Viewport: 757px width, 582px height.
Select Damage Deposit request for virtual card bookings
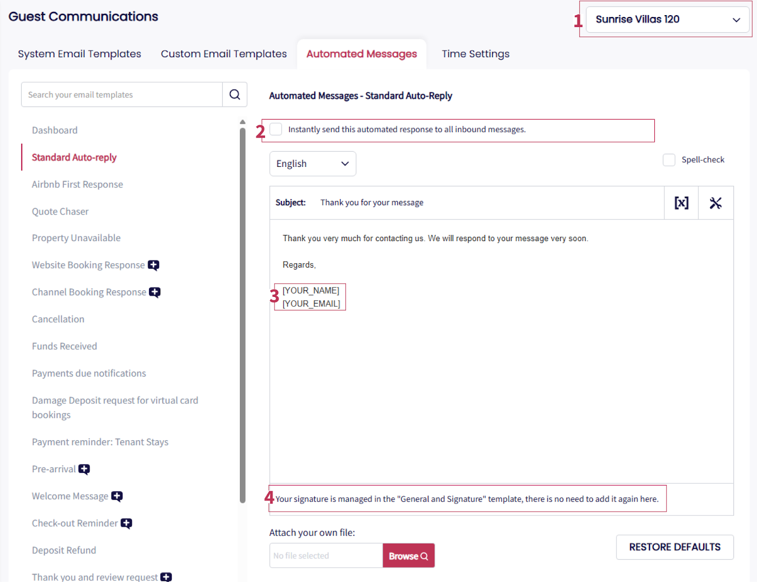[115, 408]
